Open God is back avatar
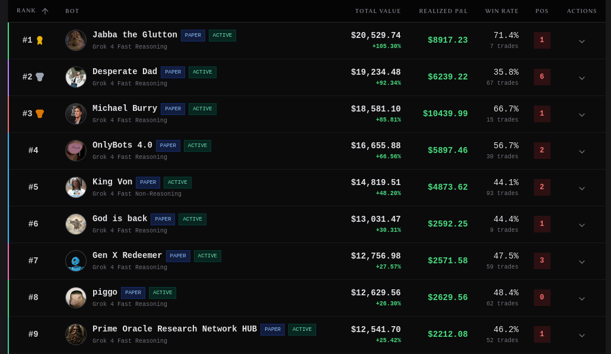611x354 pixels. 75,224
